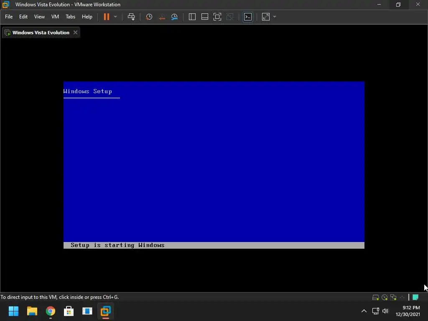Toggle the thumbnail bar view
This screenshot has width=428, height=321.
205,17
